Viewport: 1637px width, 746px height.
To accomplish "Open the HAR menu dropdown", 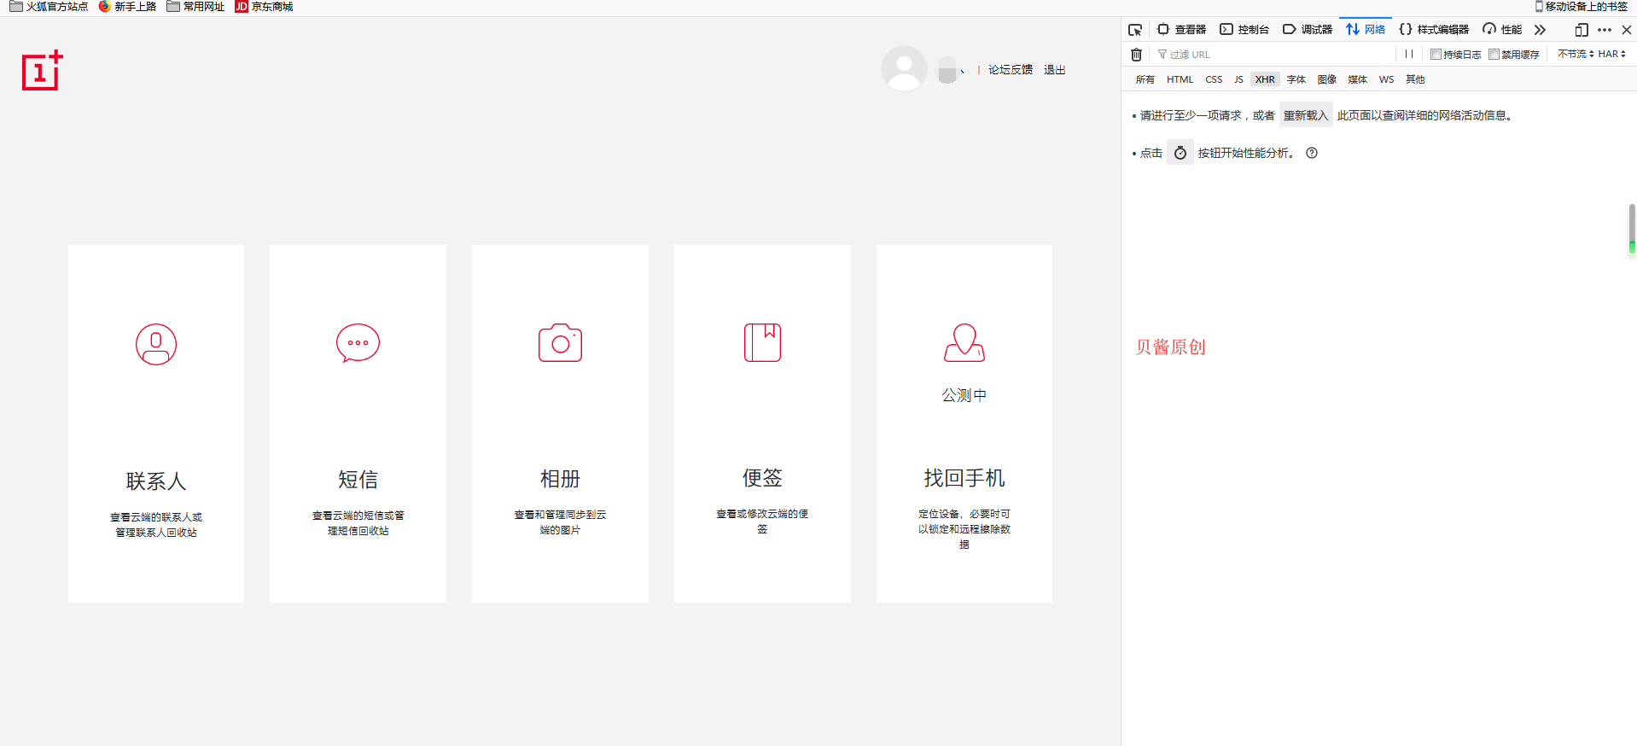I will click(1612, 54).
